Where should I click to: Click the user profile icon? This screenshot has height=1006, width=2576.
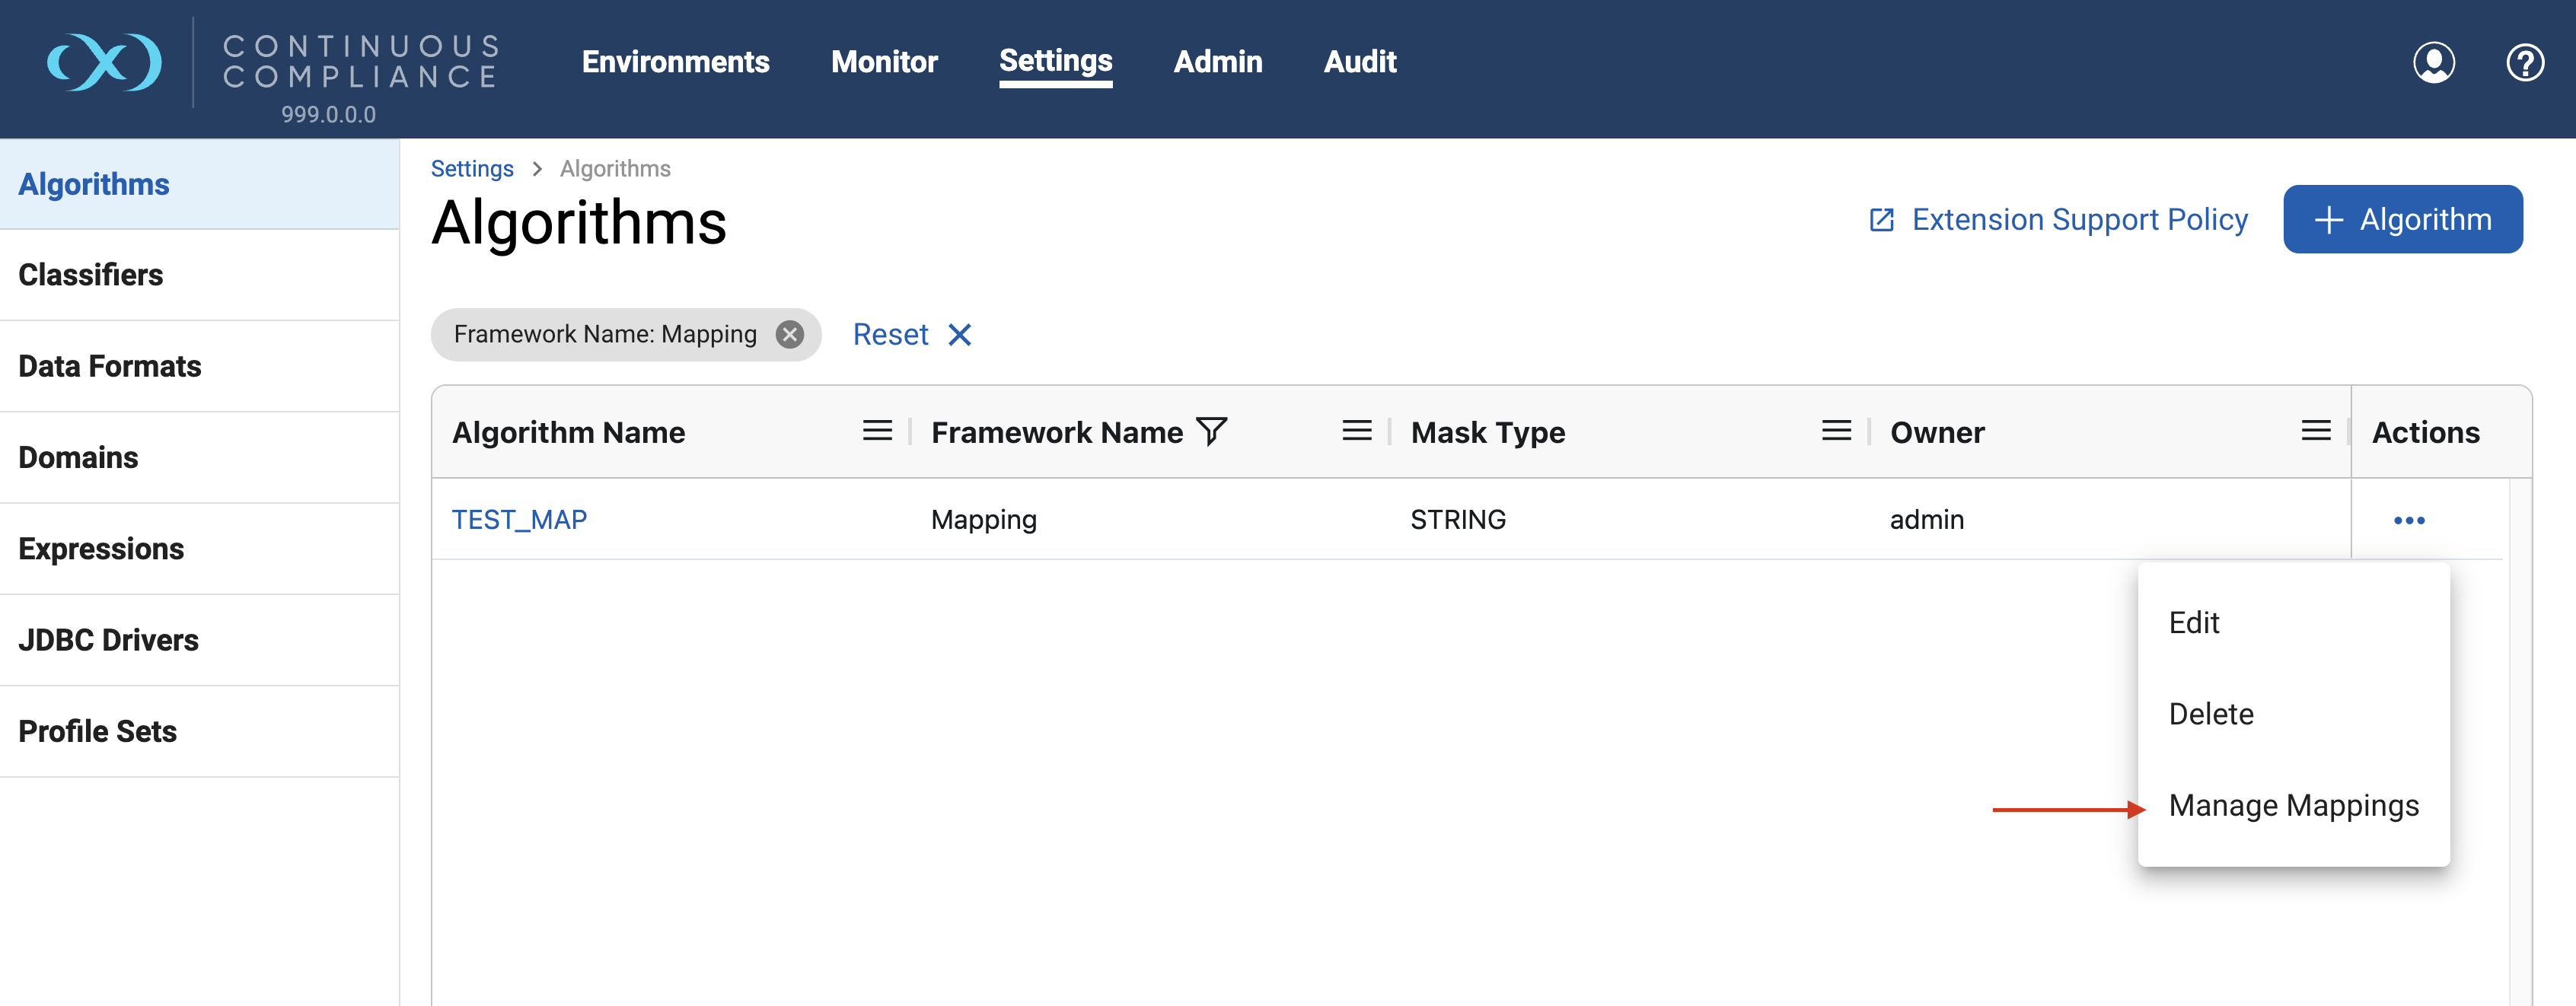tap(2433, 62)
